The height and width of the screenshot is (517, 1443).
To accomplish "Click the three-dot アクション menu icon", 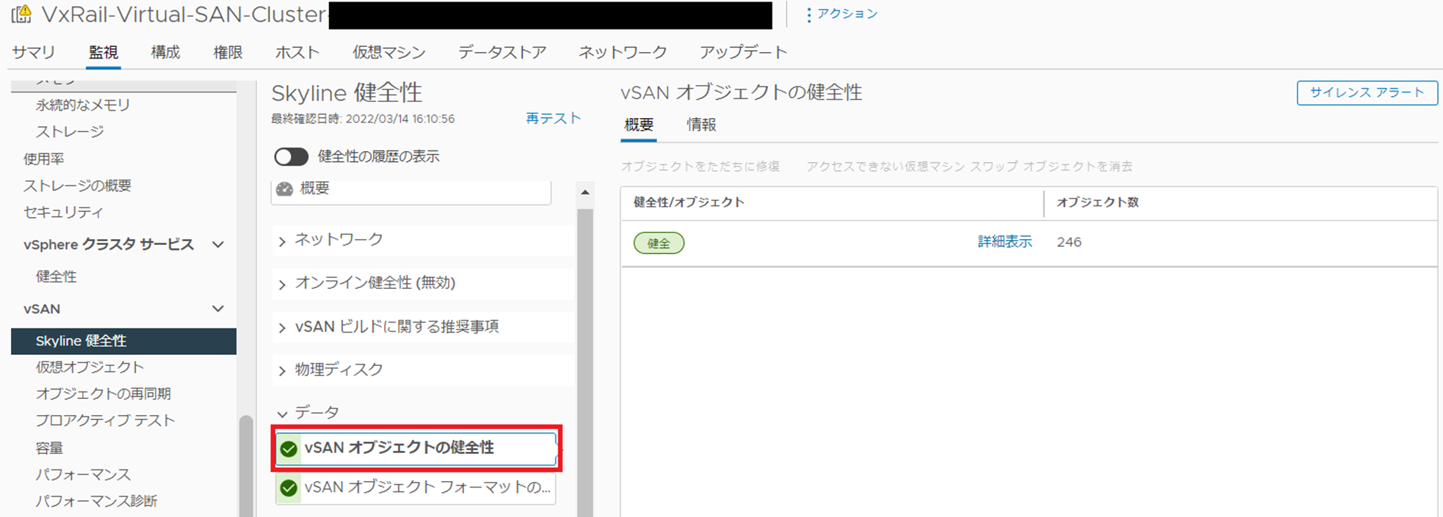I will pos(809,15).
